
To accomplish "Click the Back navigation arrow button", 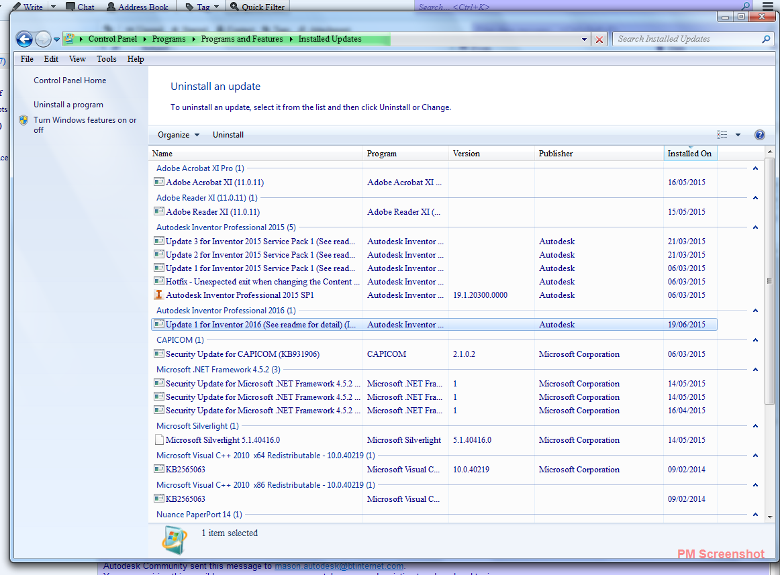I will 24,39.
